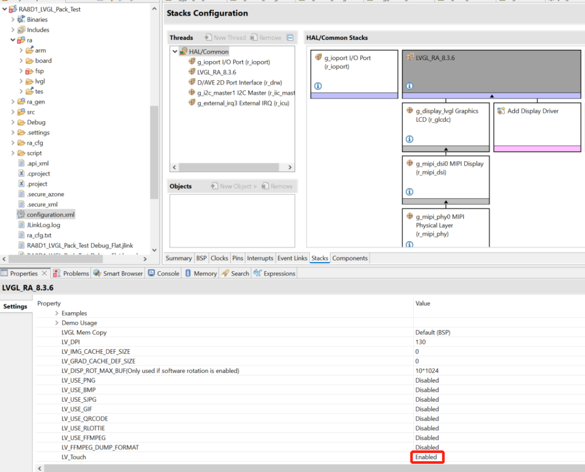
Task: Switch to the Clocks tab
Action: (x=219, y=258)
